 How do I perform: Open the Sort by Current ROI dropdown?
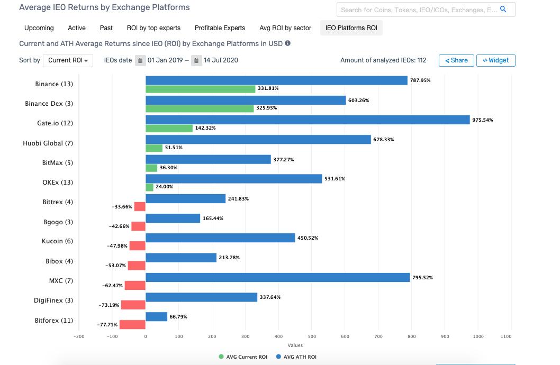point(68,60)
